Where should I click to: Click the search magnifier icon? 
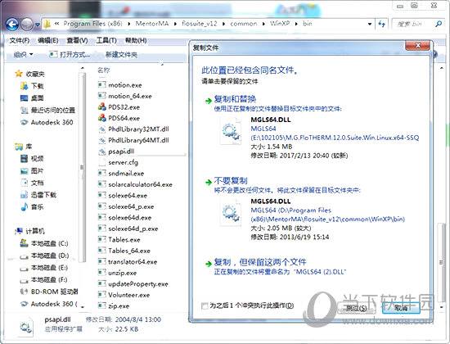pos(439,24)
